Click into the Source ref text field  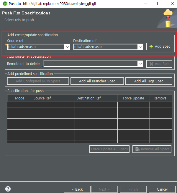[35, 47]
